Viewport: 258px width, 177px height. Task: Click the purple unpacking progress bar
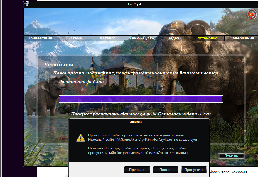point(141,99)
